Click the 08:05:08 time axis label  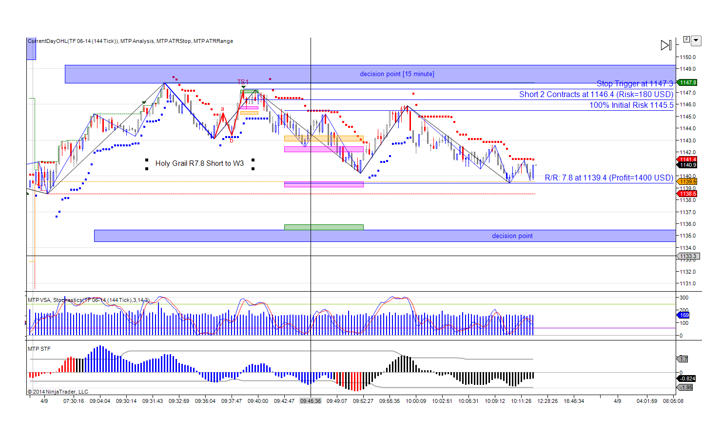pyautogui.click(x=673, y=401)
